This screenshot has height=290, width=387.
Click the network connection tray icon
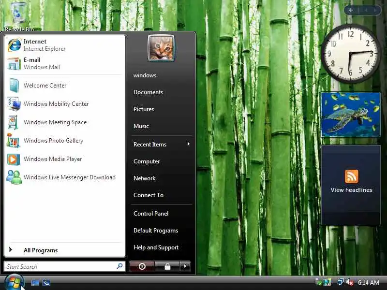pos(341,282)
